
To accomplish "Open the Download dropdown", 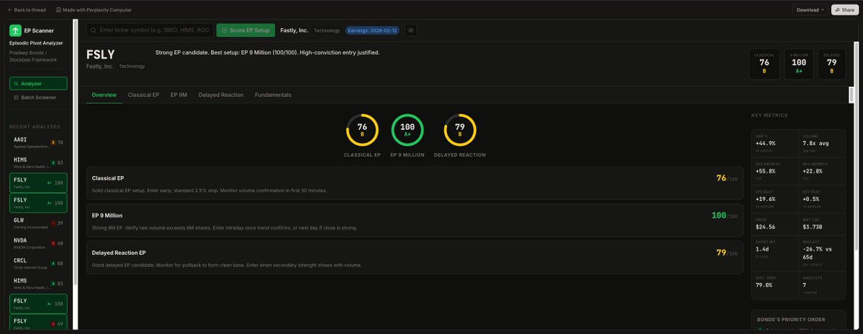I will pos(810,10).
